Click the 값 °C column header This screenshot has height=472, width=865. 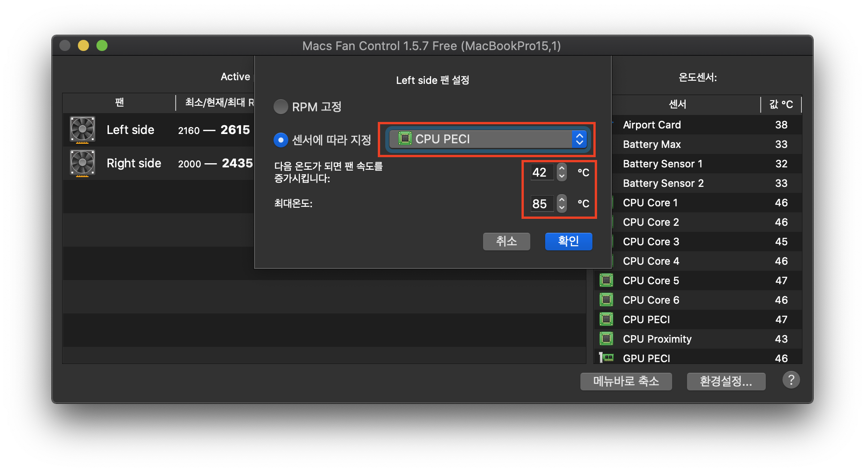(x=781, y=104)
